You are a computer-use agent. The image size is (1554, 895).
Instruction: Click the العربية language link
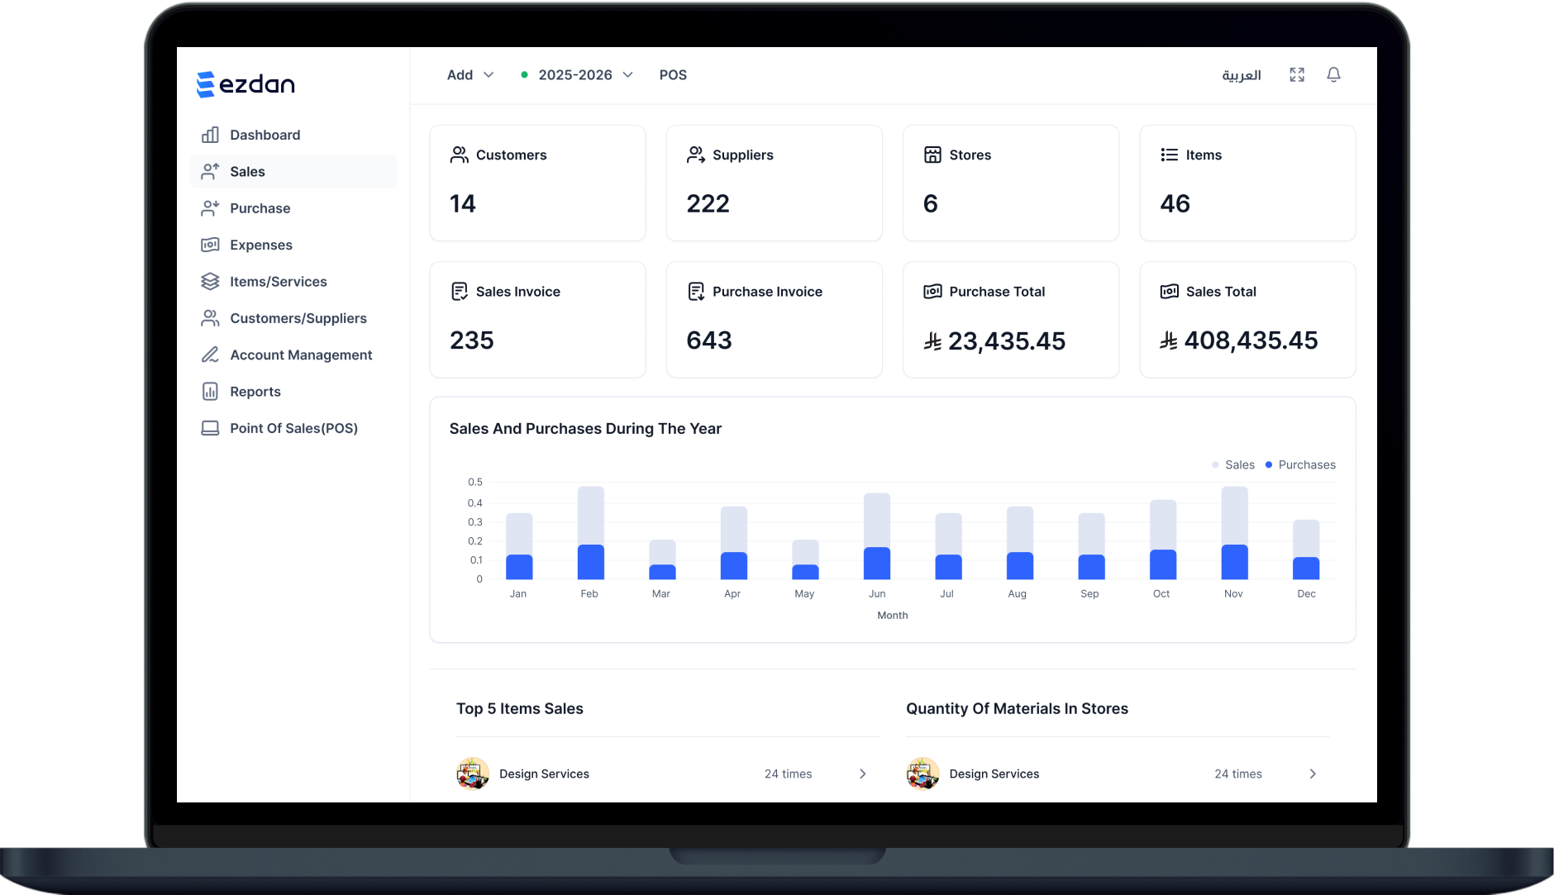[1242, 74]
